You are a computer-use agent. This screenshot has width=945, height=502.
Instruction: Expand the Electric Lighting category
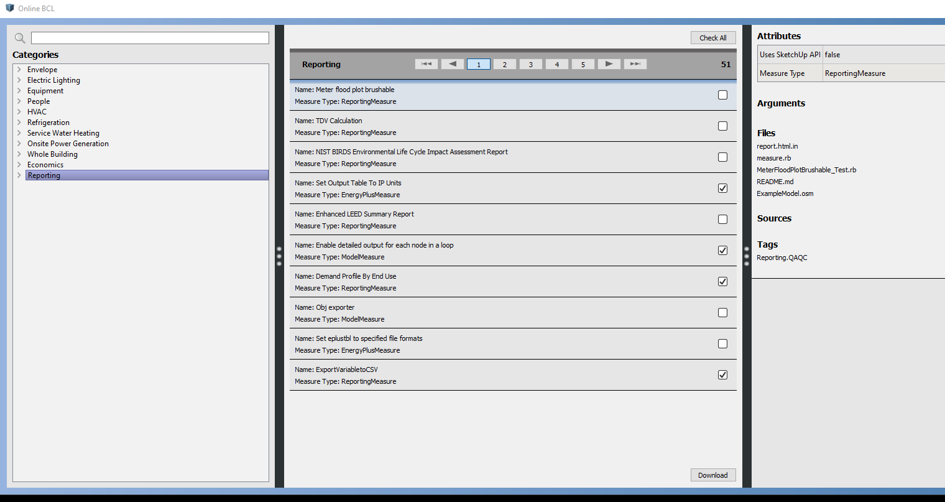tap(19, 80)
